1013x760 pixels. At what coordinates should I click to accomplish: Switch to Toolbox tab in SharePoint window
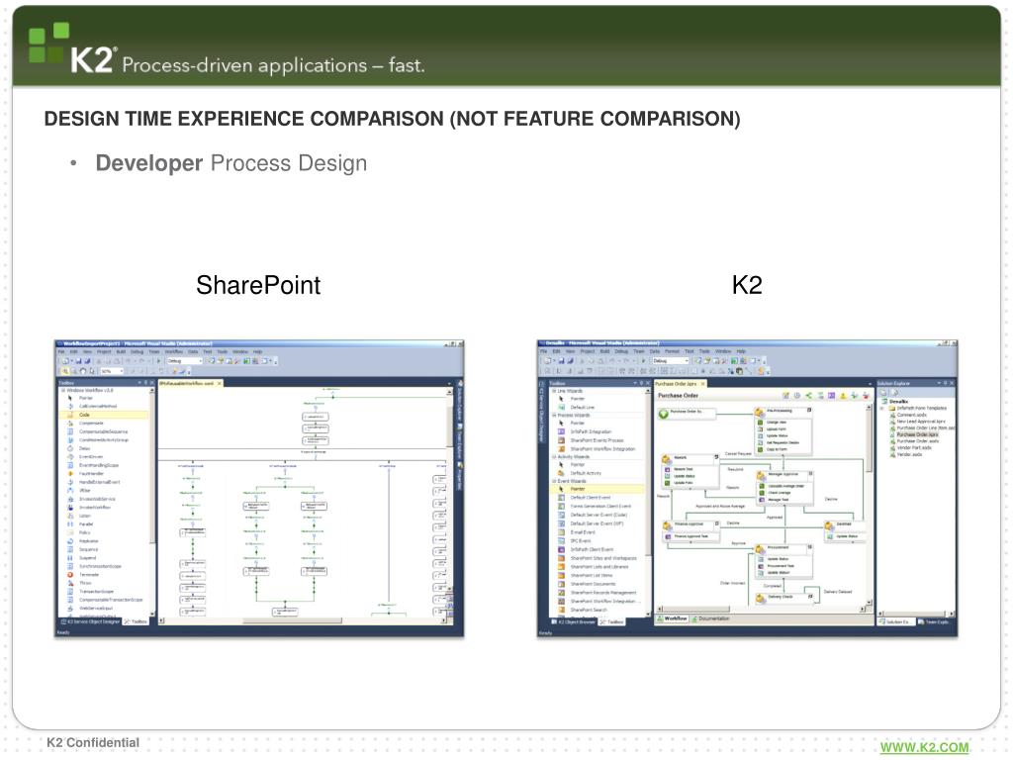(136, 621)
